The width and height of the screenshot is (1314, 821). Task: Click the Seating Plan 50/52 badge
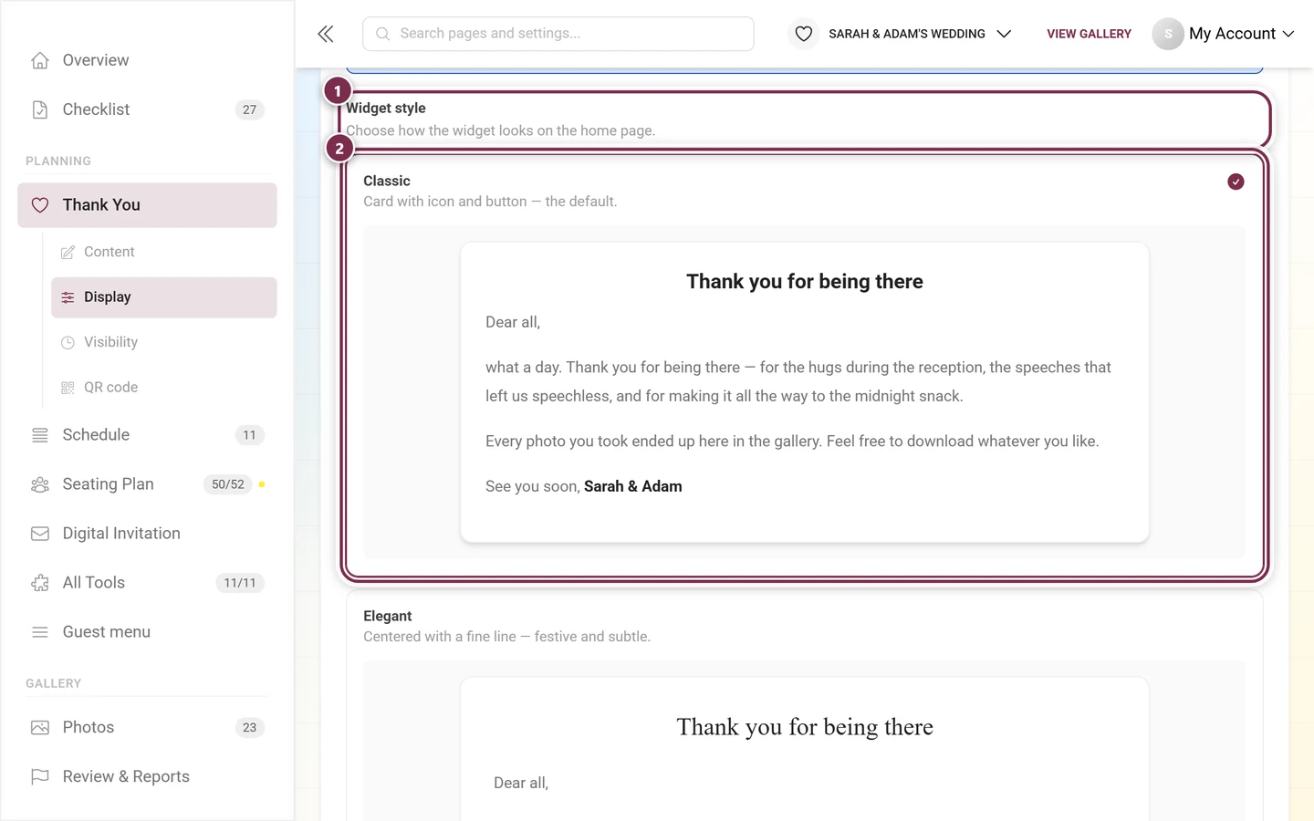point(228,484)
